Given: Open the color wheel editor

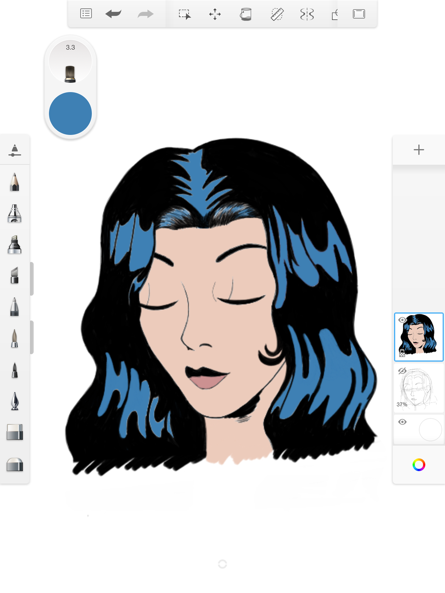Looking at the screenshot, I should (x=419, y=465).
